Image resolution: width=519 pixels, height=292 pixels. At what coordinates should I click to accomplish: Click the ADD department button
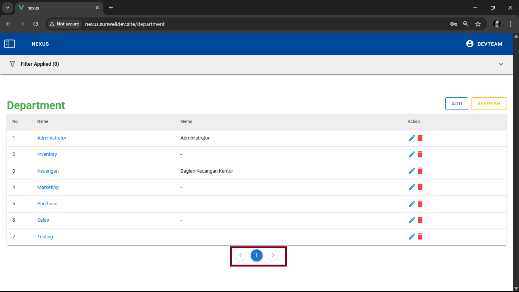[x=456, y=104]
